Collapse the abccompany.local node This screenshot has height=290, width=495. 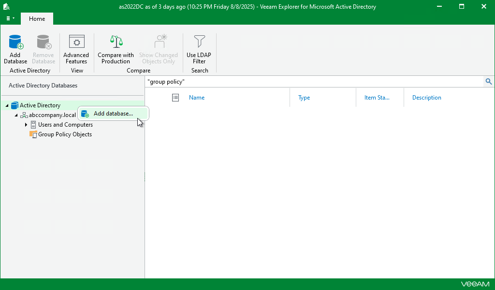(x=16, y=115)
